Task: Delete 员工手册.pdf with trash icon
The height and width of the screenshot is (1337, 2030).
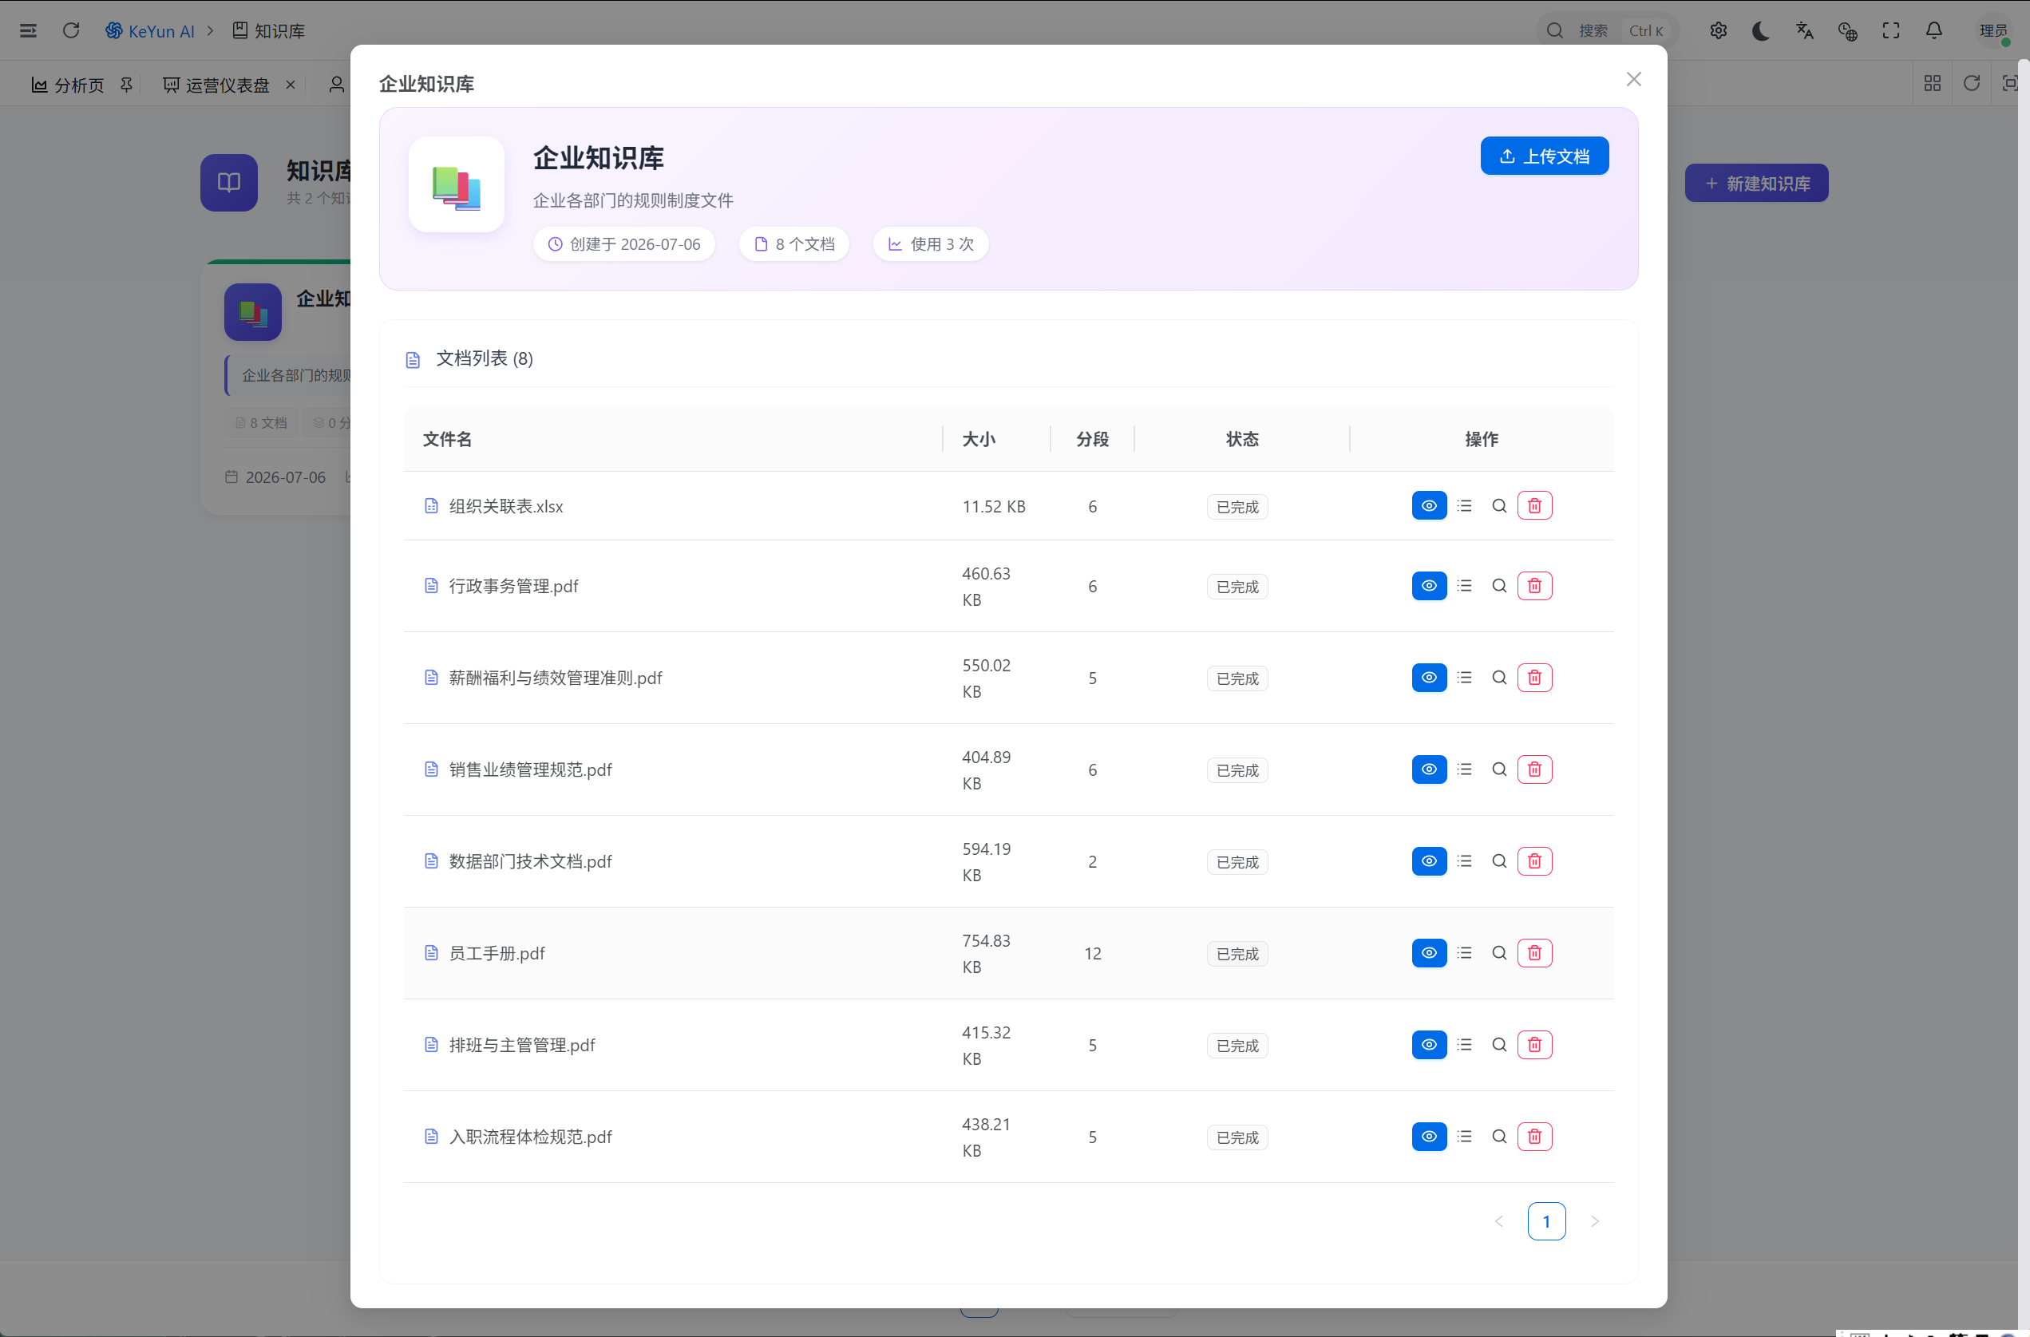Action: 1534,953
